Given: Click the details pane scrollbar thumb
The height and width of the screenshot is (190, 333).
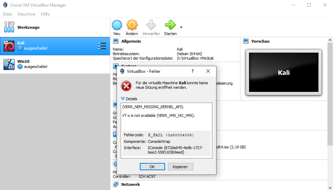Looking at the screenshot, I should click(330, 94).
